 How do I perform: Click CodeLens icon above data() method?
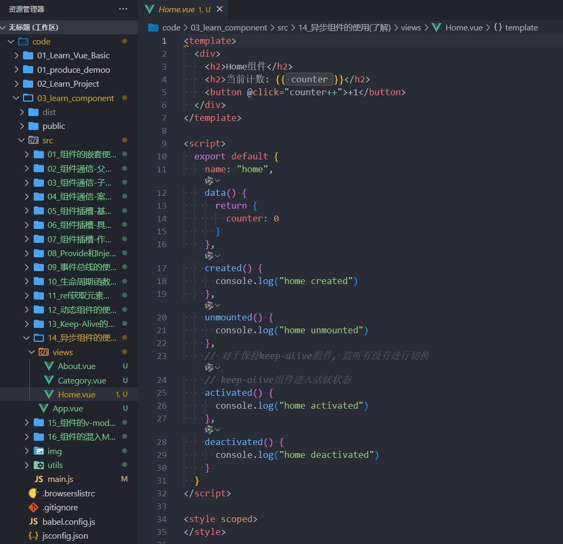[x=209, y=181]
